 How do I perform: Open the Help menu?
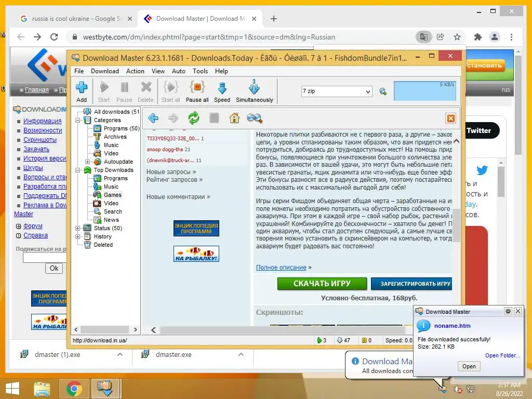tap(221, 71)
